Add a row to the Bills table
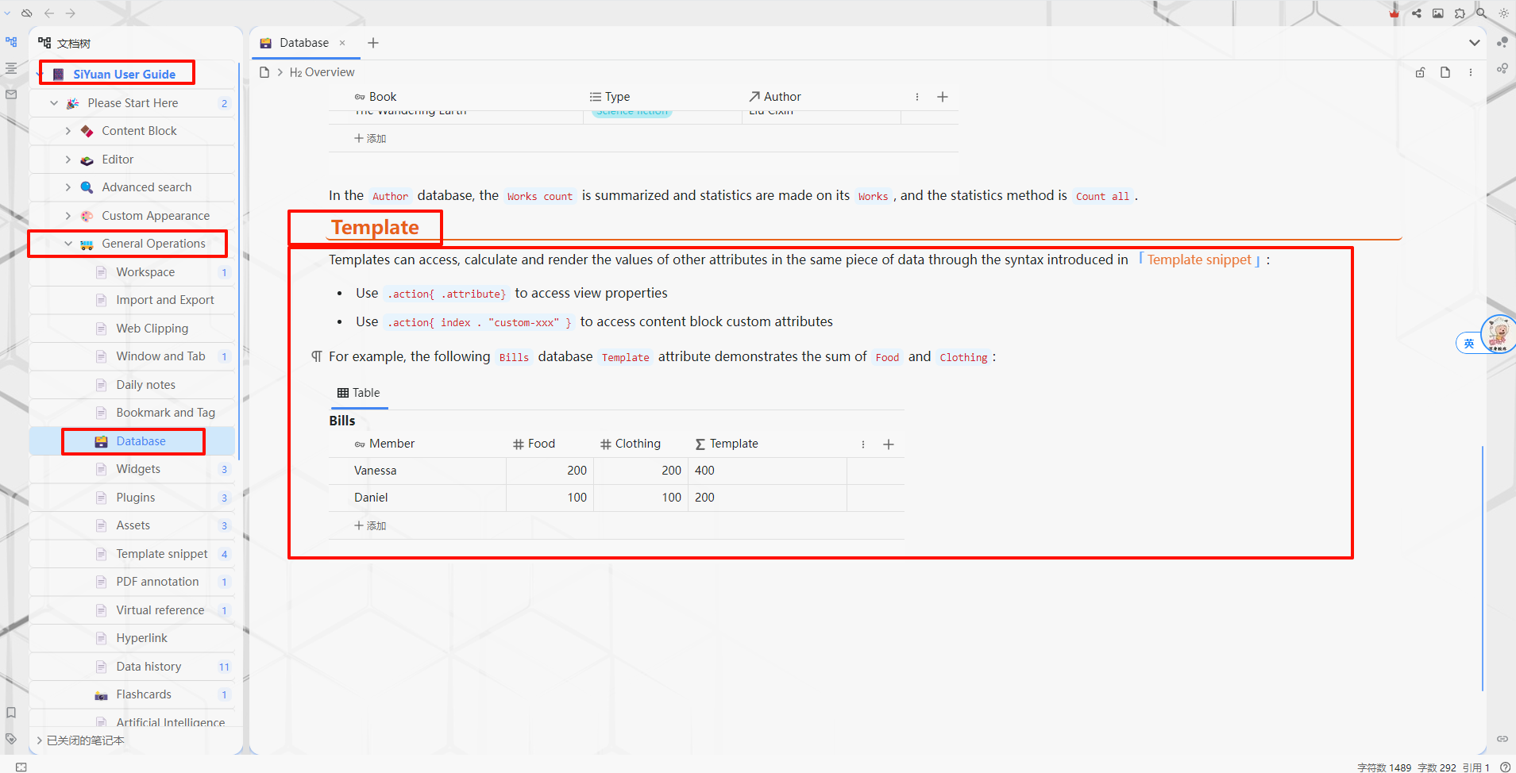 pyautogui.click(x=371, y=525)
